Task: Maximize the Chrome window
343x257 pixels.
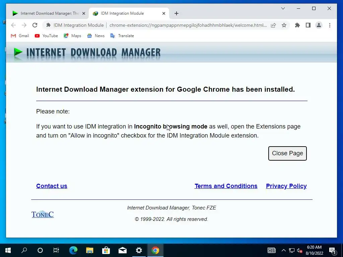Action: (x=314, y=8)
